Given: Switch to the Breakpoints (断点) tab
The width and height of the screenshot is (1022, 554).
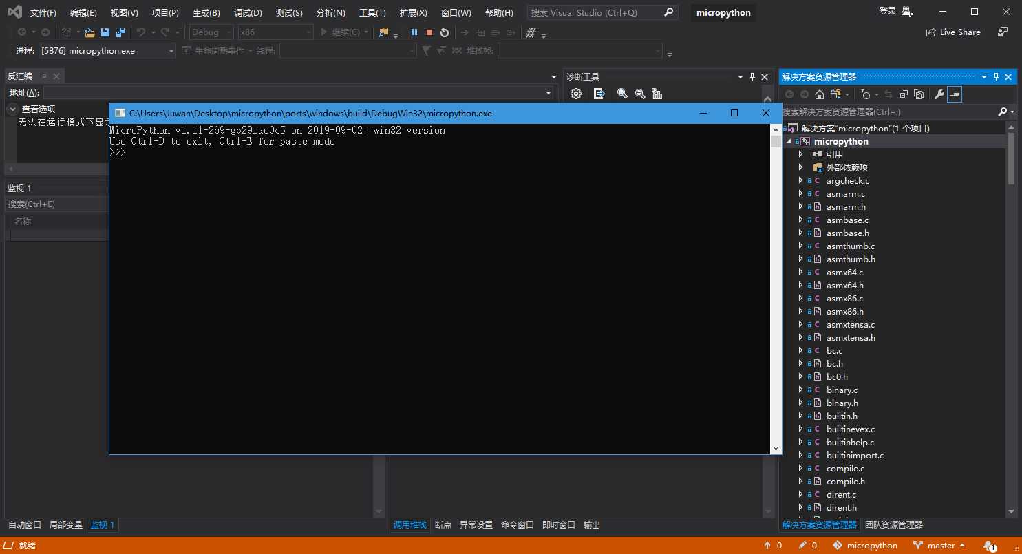Looking at the screenshot, I should pos(443,525).
